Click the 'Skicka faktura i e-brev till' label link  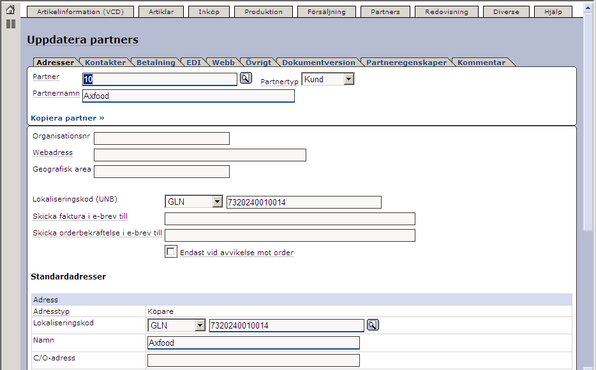click(80, 216)
